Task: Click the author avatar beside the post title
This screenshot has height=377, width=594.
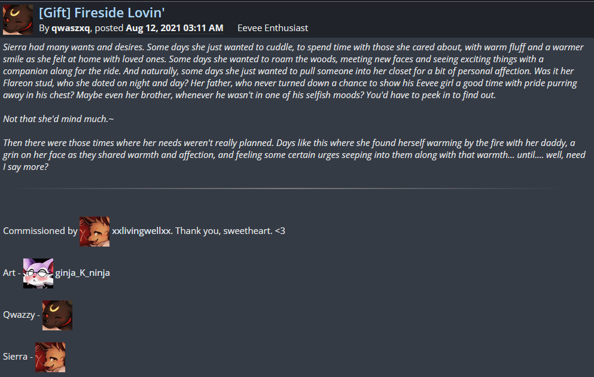Action: tap(18, 20)
